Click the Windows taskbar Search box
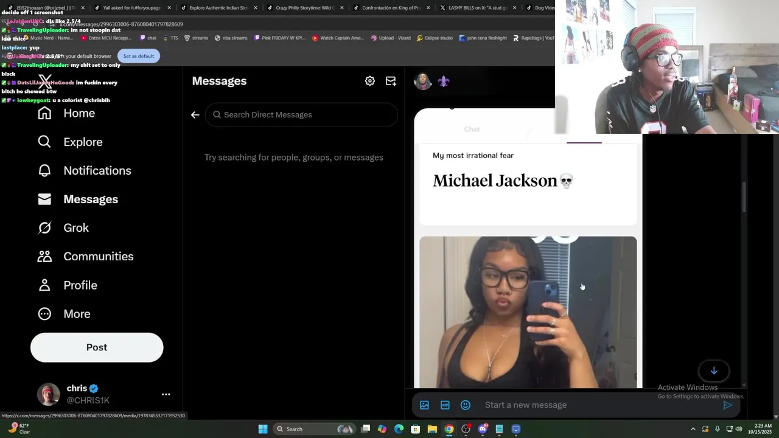 pos(315,429)
